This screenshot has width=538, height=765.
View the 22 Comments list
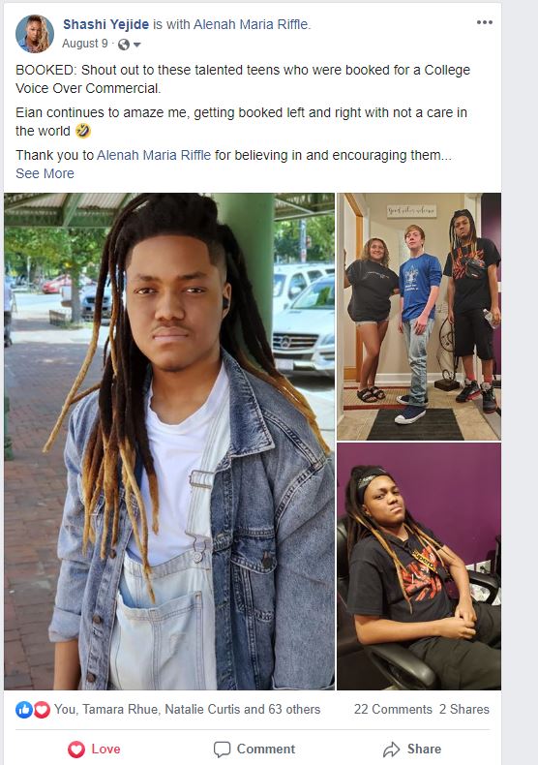[393, 709]
